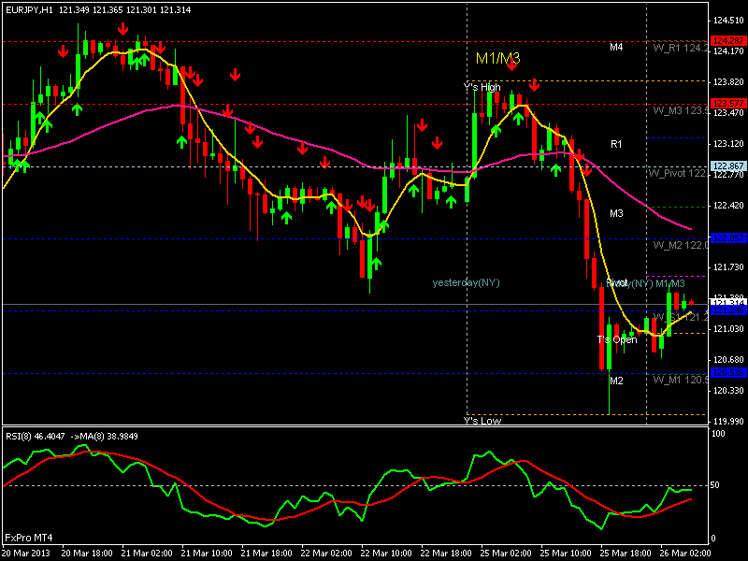The height and width of the screenshot is (561, 748).
Task: Click the Y's Low label
Action: [x=482, y=420]
